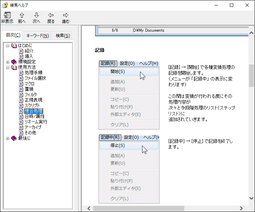This screenshot has width=255, height=212.
Task: Click the text [記録中] → [停止] で記録を終了します
Action: [x=200, y=144]
